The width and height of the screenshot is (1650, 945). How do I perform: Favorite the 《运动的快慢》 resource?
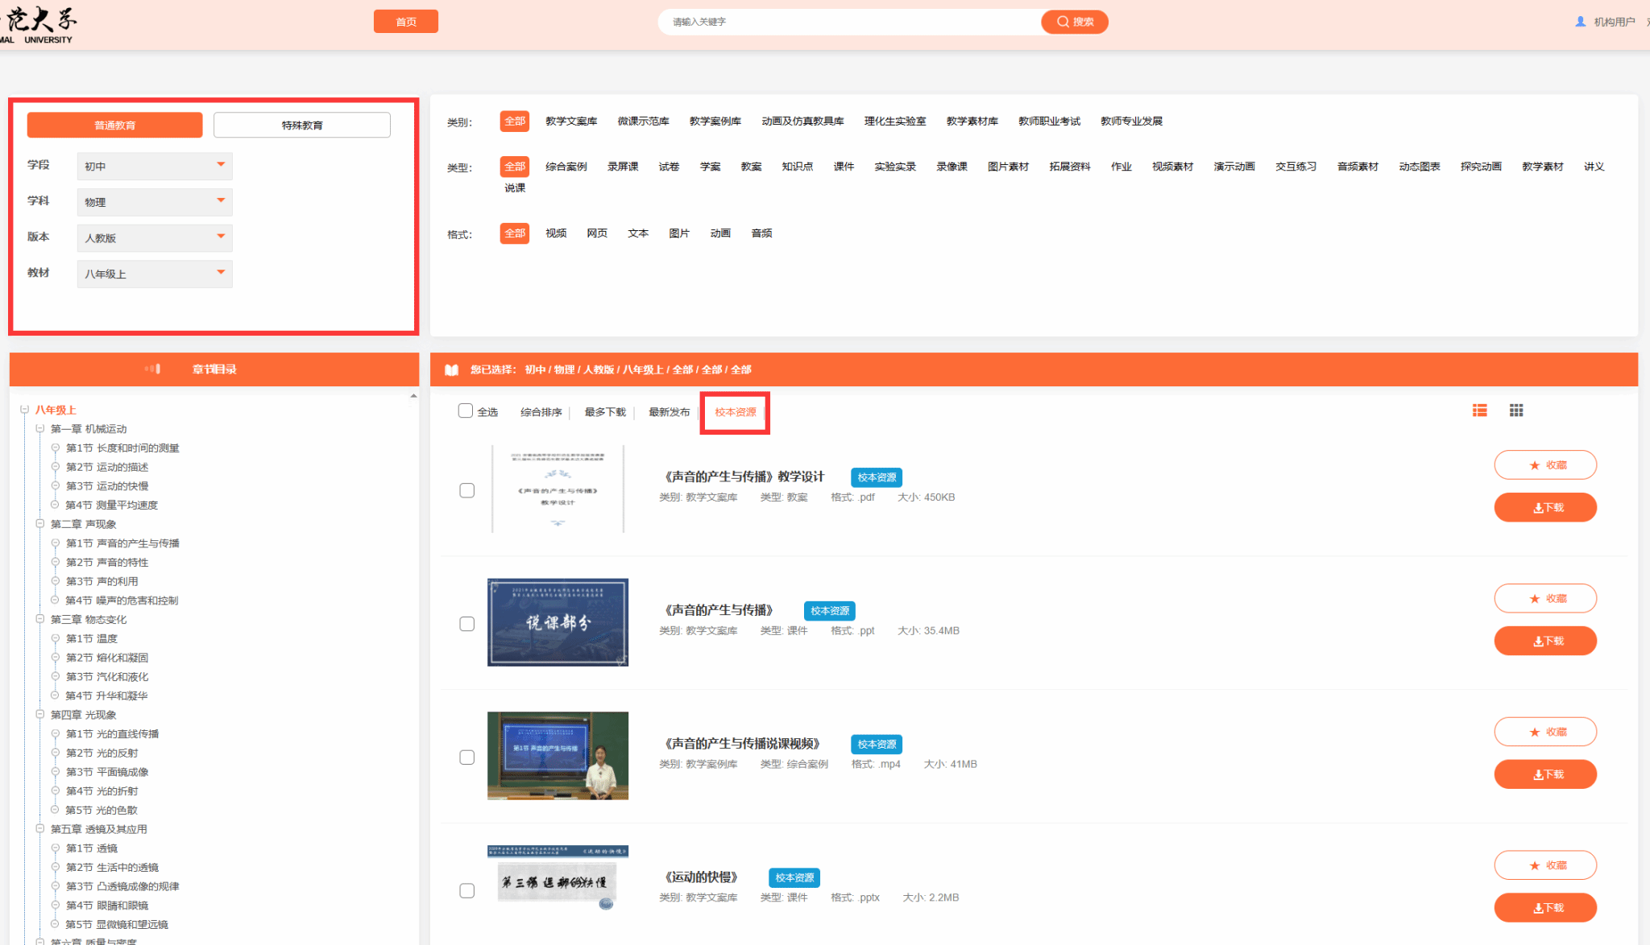click(x=1544, y=865)
